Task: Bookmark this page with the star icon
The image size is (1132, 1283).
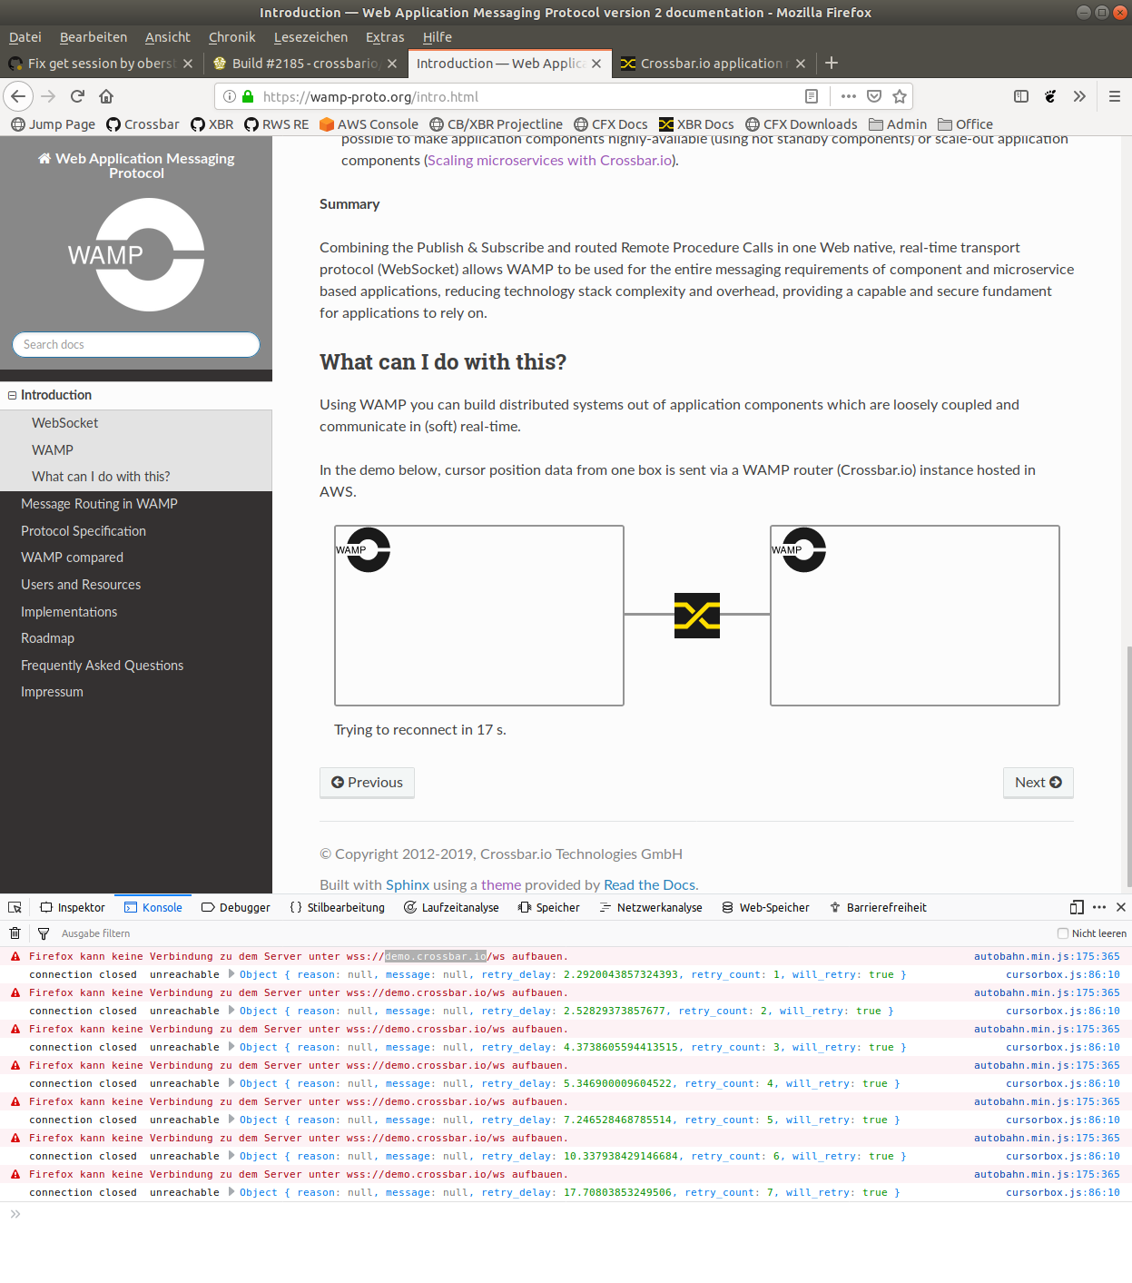Action: (x=900, y=96)
